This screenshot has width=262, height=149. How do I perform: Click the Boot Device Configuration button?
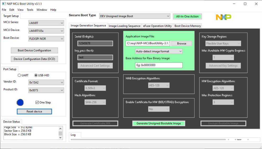(x=34, y=50)
